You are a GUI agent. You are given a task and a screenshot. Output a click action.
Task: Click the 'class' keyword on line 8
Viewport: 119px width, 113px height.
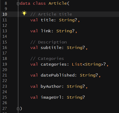pyautogui.click(x=39, y=3)
